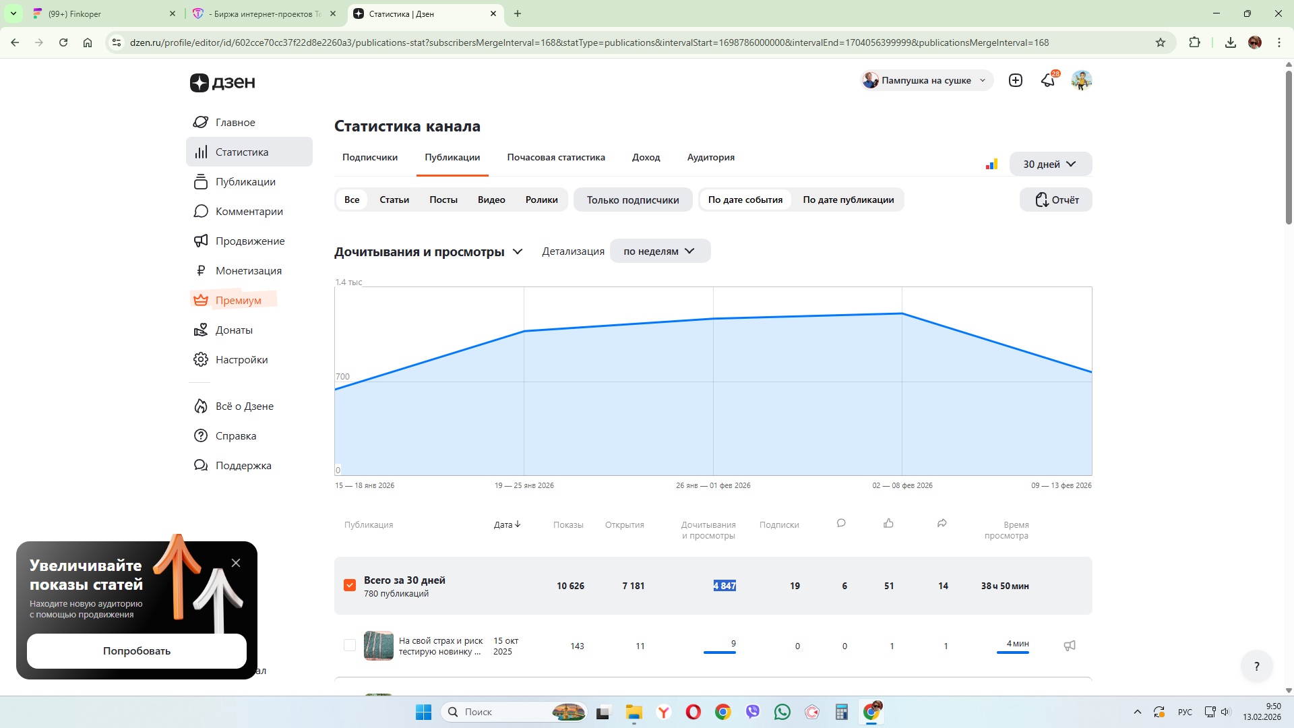Open Продвижение megaphone in sidebar
This screenshot has height=728, width=1294.
point(249,241)
